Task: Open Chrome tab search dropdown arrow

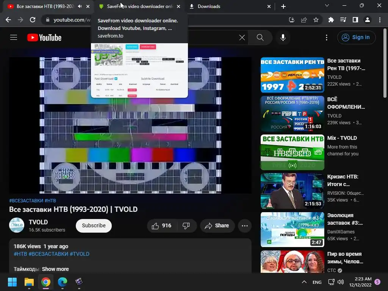Action: click(x=327, y=5)
